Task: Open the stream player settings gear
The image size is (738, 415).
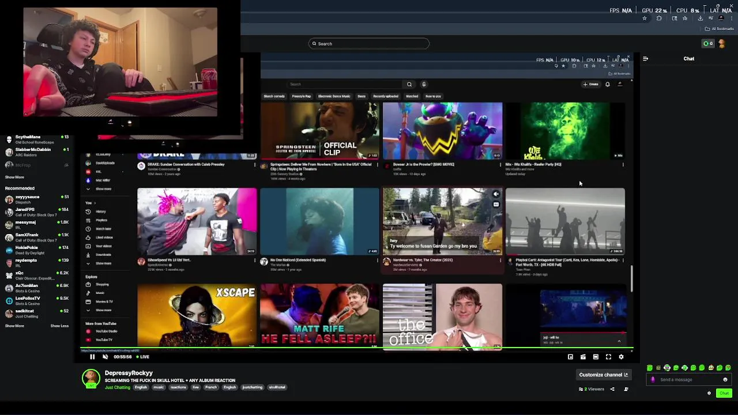Action: point(621,357)
